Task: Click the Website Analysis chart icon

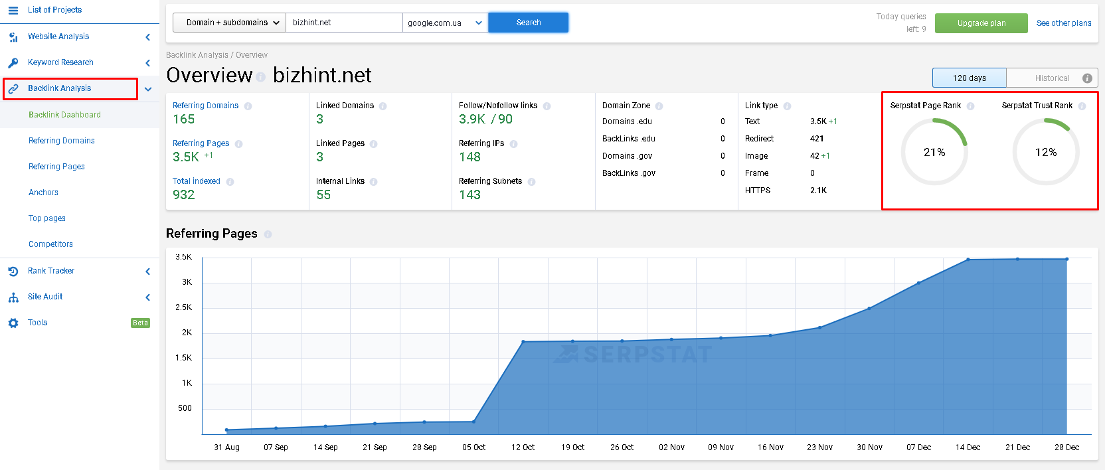Action: (13, 37)
